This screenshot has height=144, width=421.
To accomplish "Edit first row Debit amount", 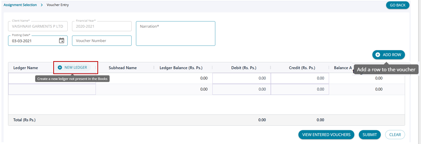I will pyautogui.click(x=241, y=78).
